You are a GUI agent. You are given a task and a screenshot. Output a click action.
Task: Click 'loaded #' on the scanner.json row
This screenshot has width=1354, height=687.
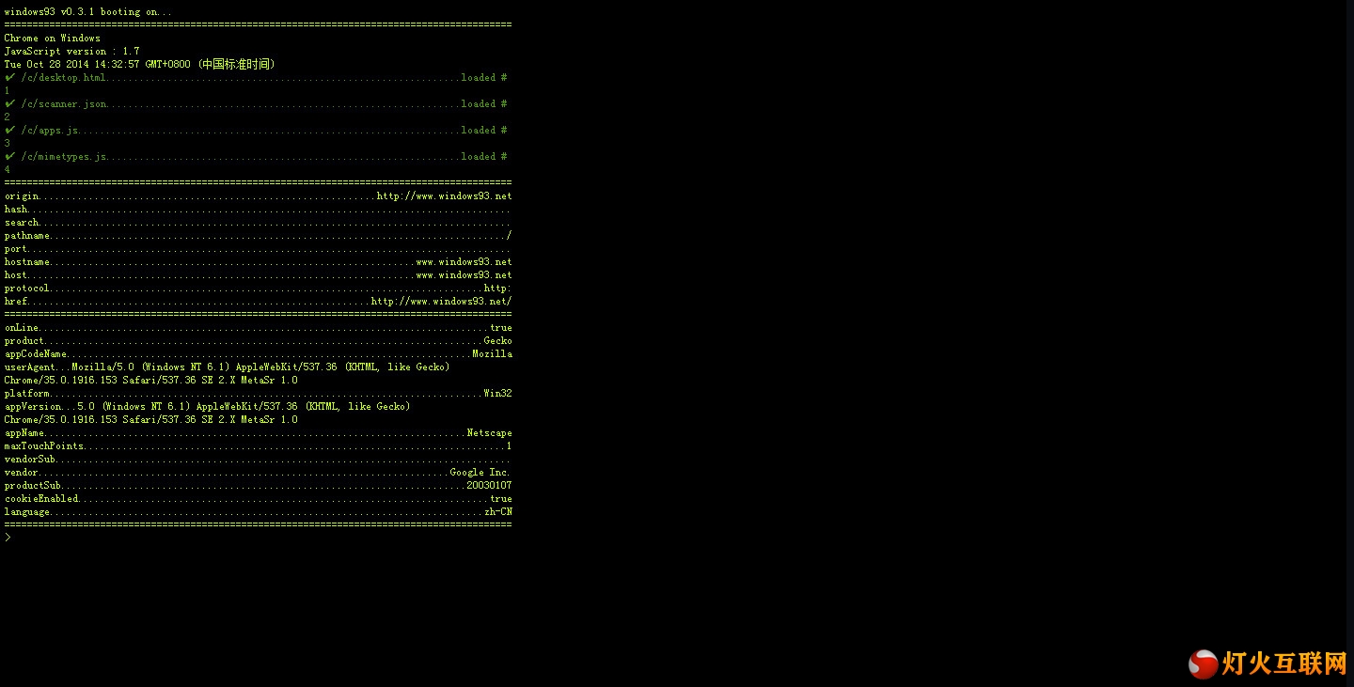484,104
